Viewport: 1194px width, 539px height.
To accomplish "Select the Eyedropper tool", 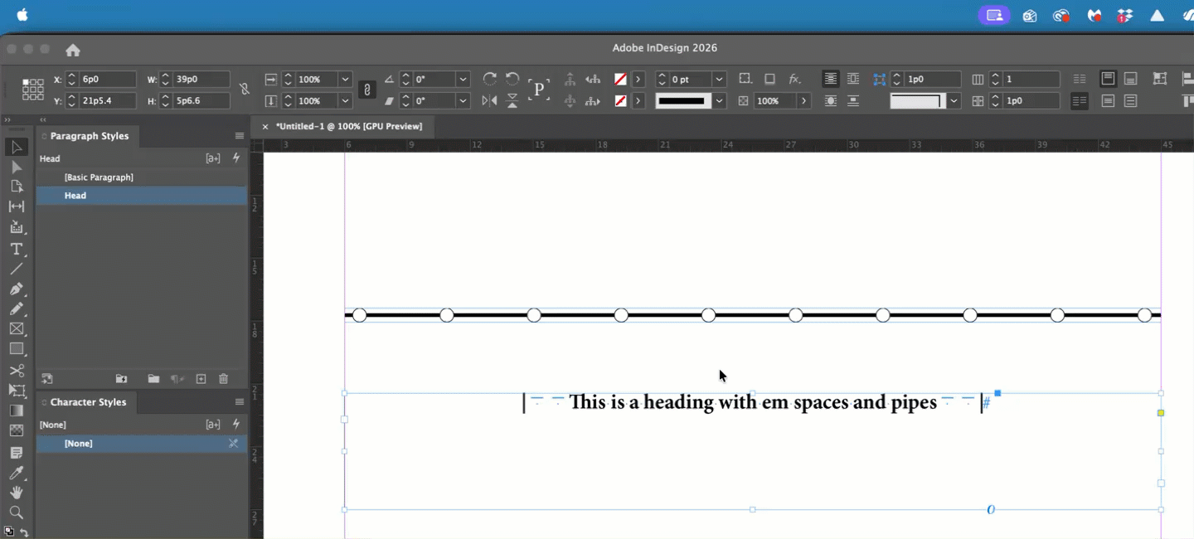I will pyautogui.click(x=17, y=473).
